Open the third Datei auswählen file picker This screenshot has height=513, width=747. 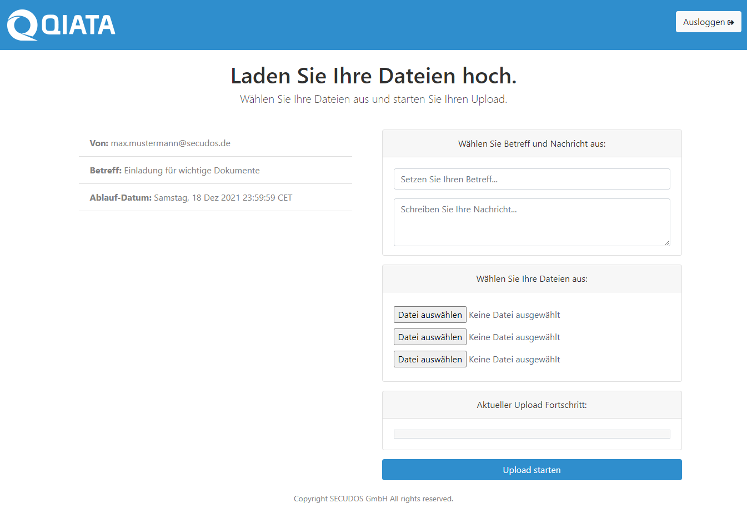coord(430,359)
